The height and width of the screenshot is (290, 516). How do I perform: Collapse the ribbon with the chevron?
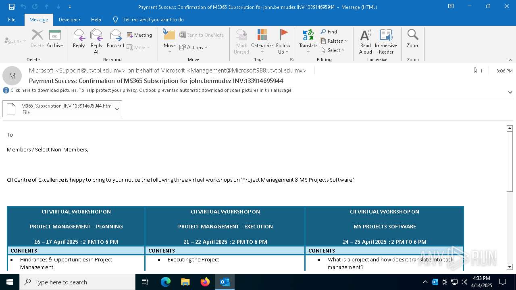click(x=510, y=60)
